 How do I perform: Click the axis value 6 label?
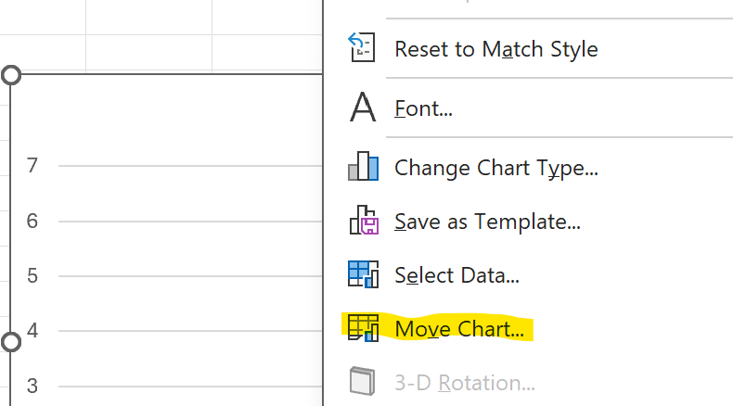click(x=32, y=221)
